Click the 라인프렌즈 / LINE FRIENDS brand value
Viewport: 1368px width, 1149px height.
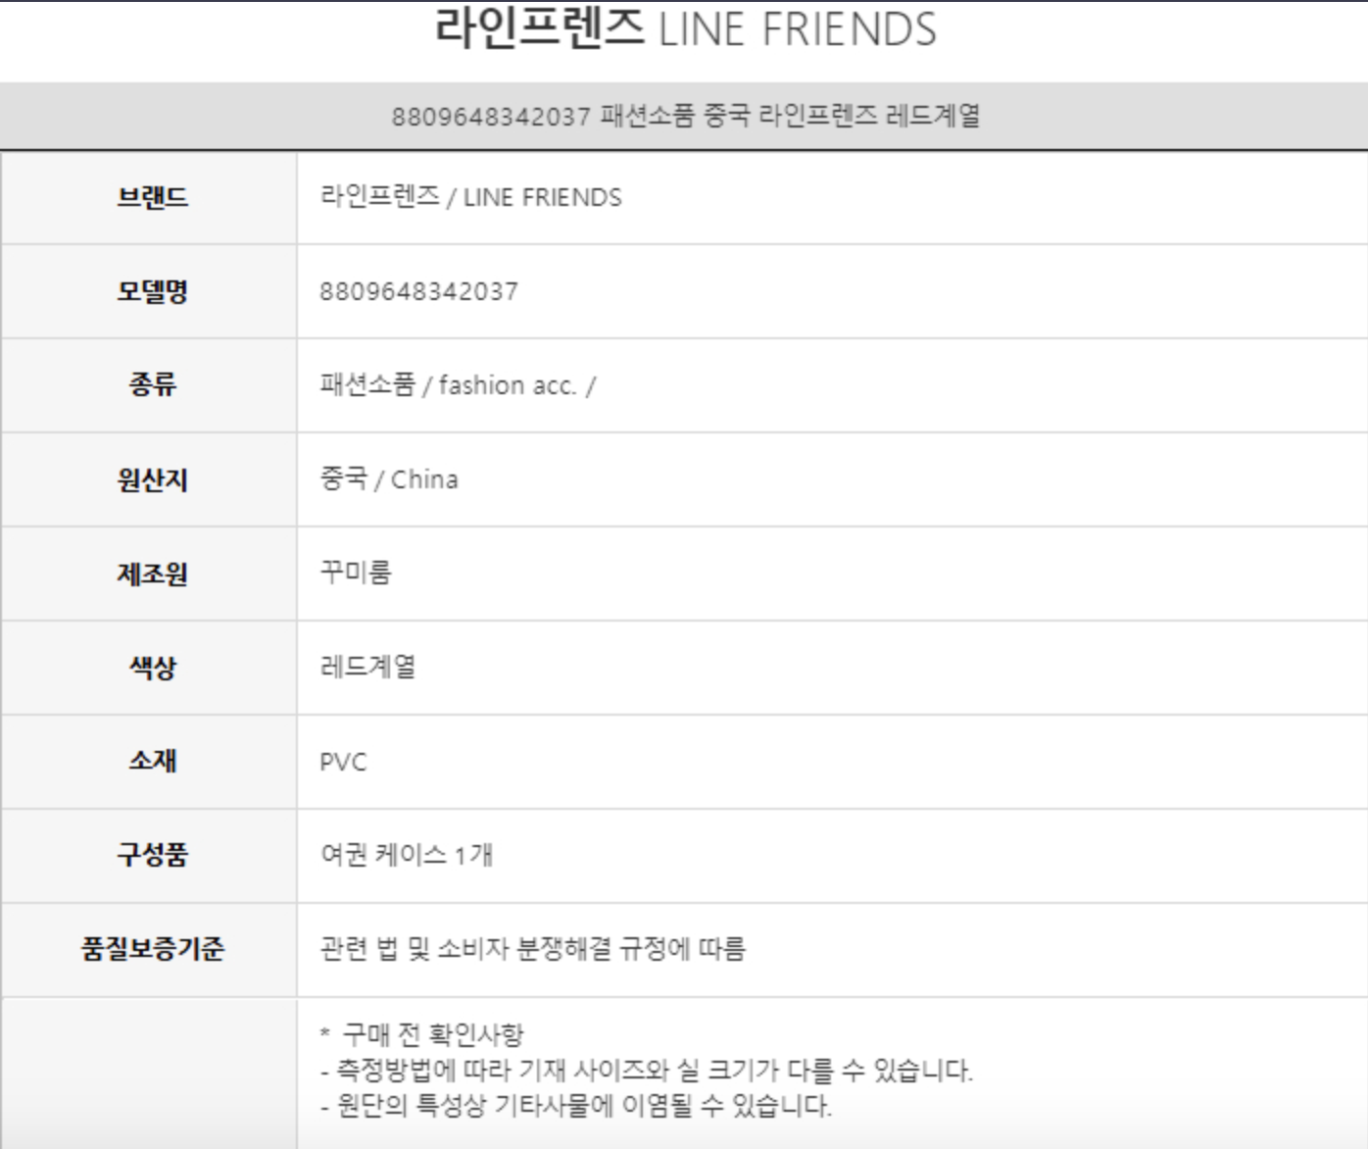click(470, 197)
